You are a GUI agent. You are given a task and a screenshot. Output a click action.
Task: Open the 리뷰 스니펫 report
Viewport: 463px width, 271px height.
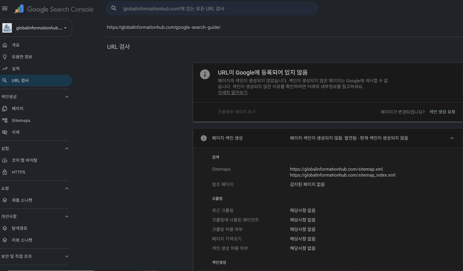[35, 240]
